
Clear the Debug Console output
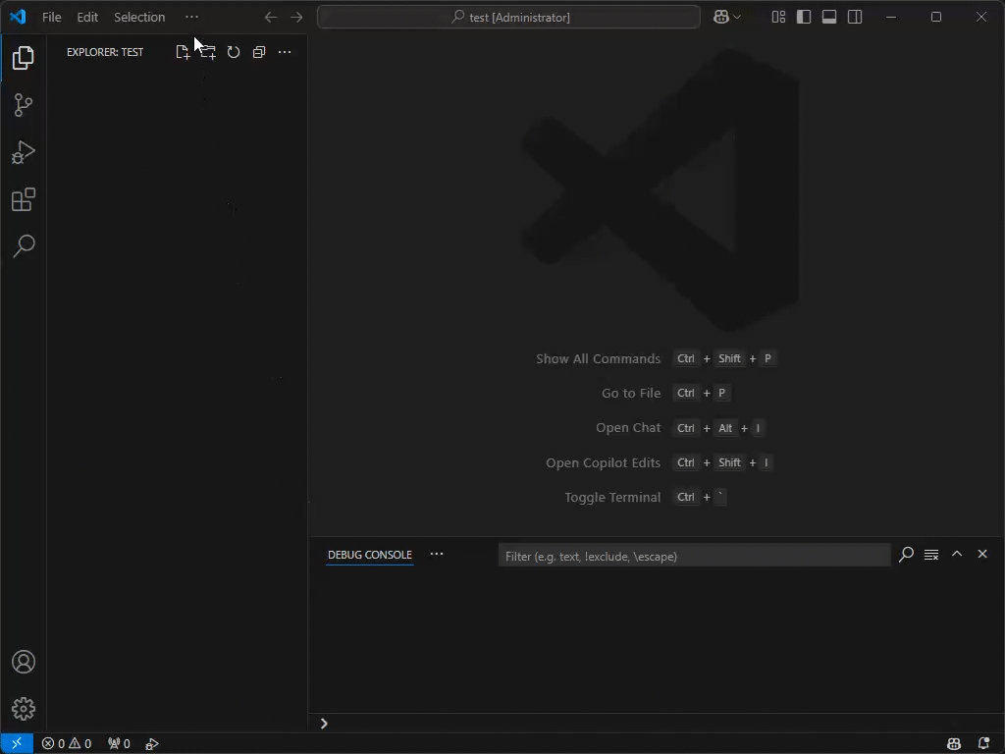point(930,555)
